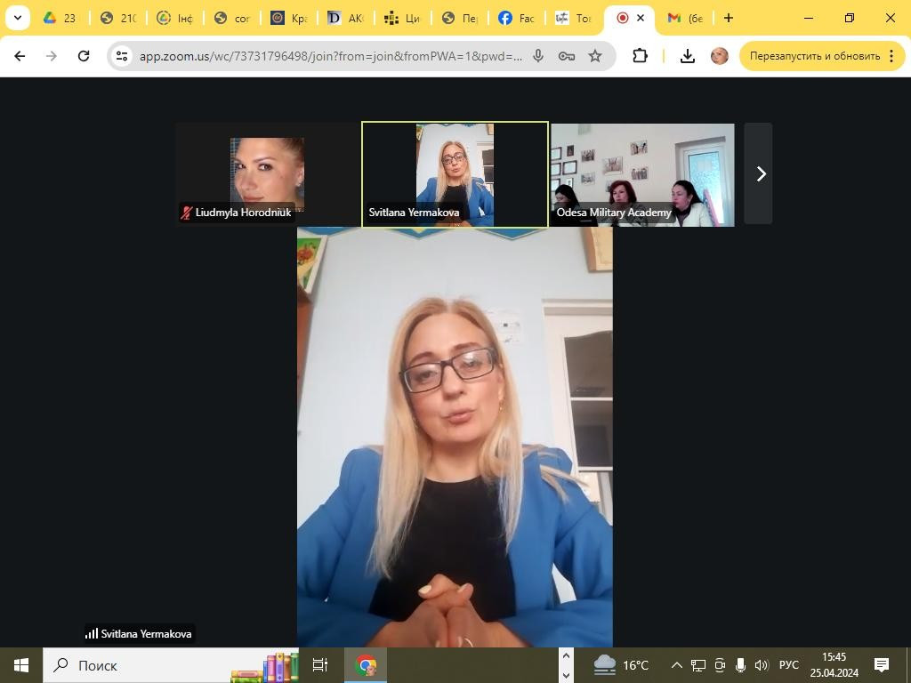Viewport: 911px width, 683px height.
Task: Click the browser forward arrow
Action: tap(51, 56)
